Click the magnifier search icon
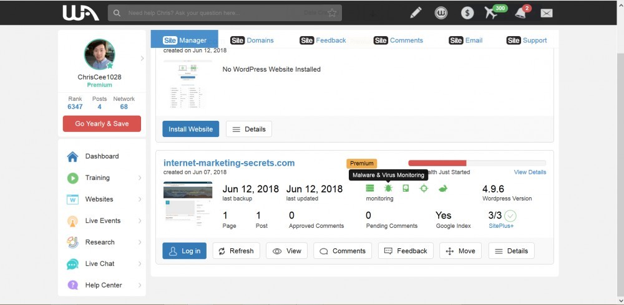Screen dimensions: 624x305 117,13
